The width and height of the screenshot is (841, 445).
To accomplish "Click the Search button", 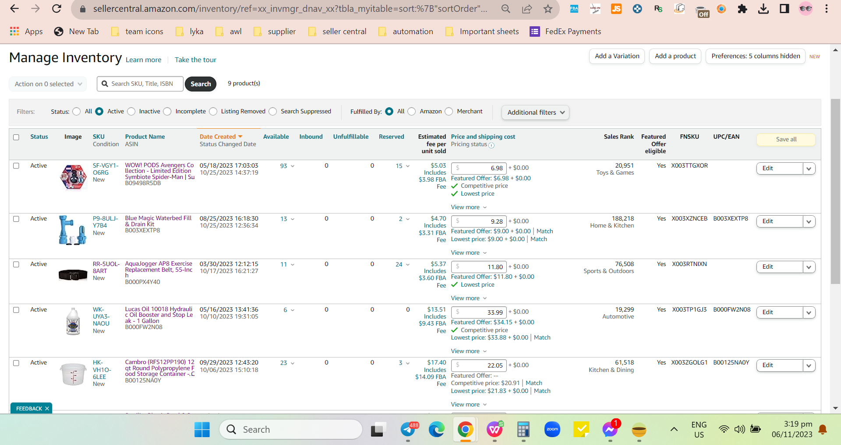I will (x=201, y=84).
